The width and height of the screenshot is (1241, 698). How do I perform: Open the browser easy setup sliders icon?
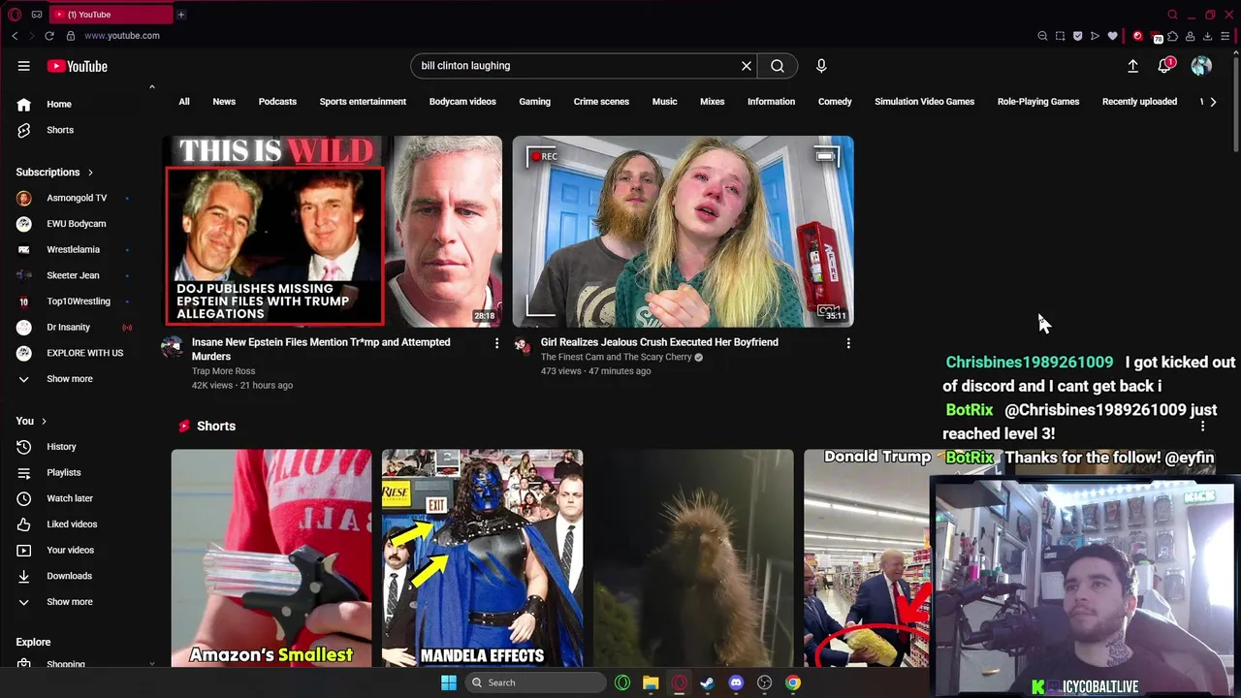coord(1225,36)
